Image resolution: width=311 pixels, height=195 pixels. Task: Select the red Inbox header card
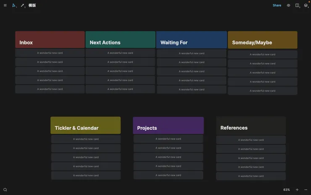click(x=50, y=40)
